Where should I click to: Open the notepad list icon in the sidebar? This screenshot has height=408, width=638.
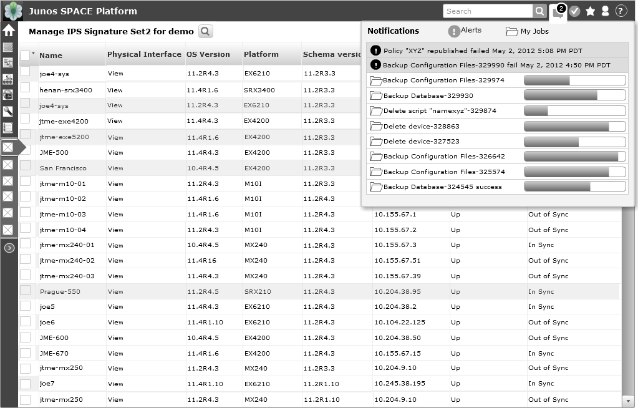[x=7, y=127]
